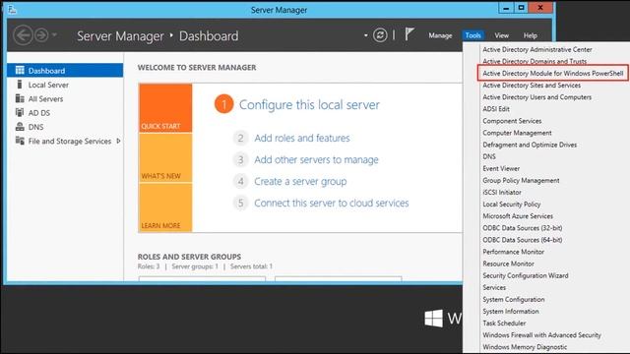Open Task Scheduler tool
This screenshot has height=354, width=630.
[x=504, y=324]
